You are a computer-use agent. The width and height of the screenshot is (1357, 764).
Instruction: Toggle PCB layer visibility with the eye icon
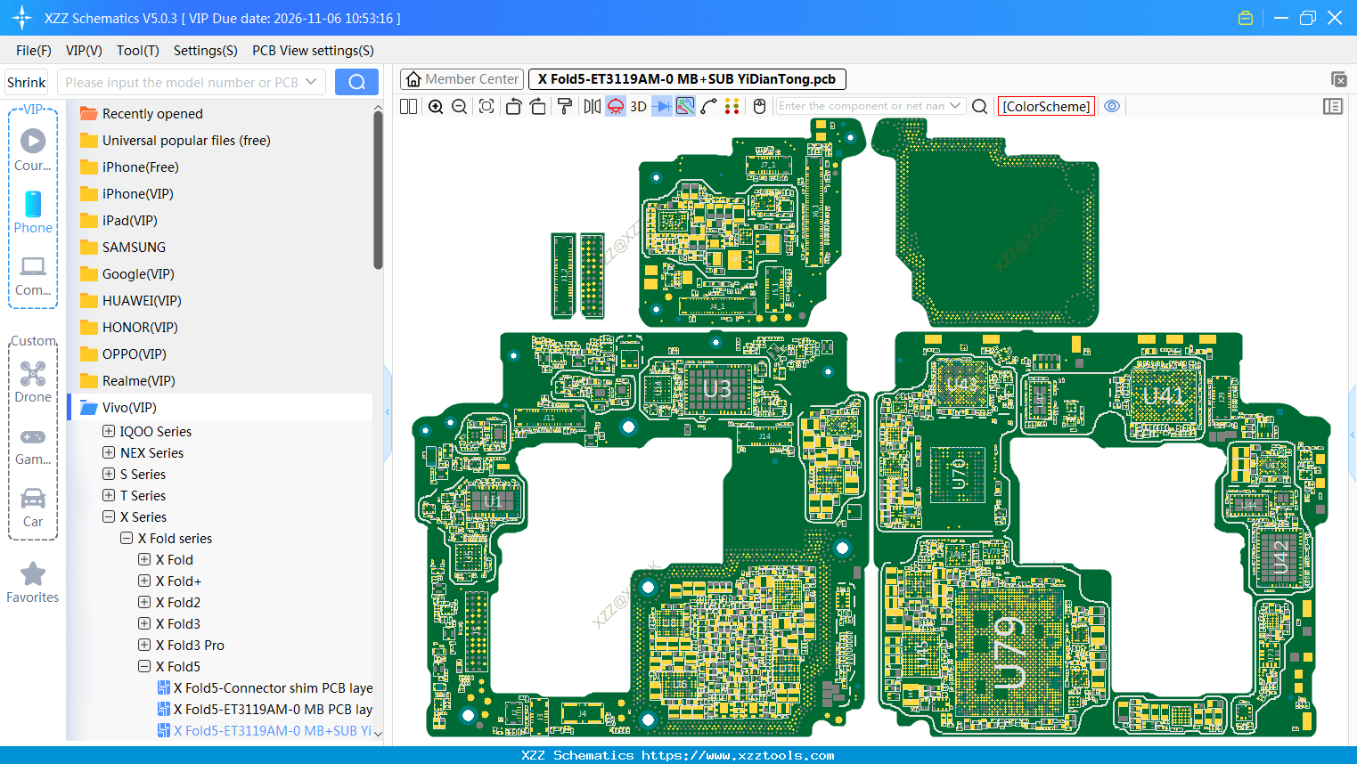[1111, 106]
